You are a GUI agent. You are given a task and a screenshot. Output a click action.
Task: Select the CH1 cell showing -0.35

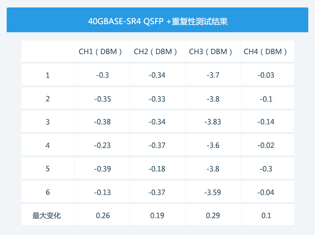(102, 99)
